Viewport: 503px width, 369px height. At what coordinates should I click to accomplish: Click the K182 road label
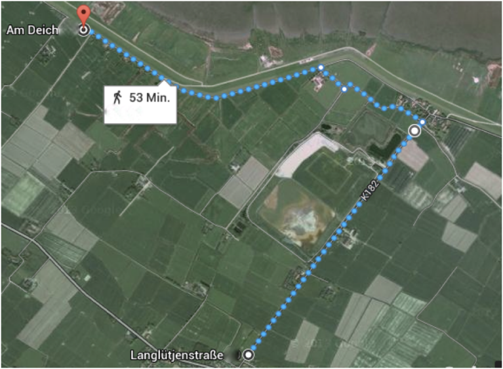pos(370,191)
